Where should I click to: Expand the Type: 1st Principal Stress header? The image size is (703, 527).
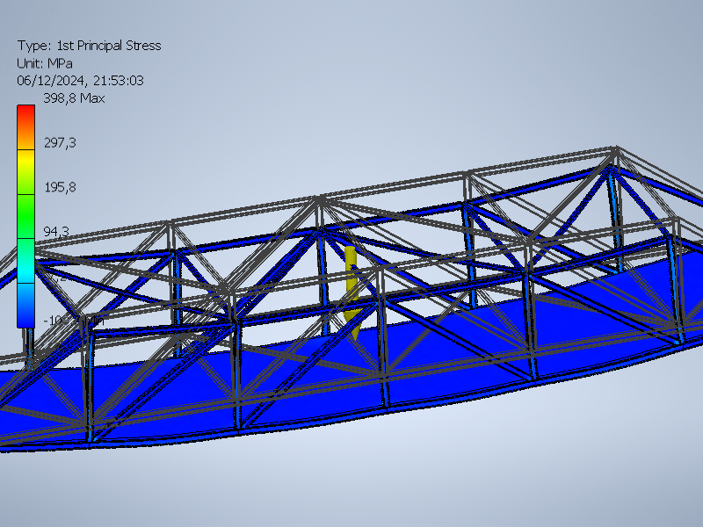click(91, 46)
